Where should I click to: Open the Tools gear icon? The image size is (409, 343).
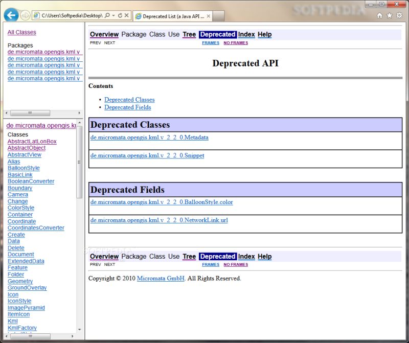tap(399, 16)
